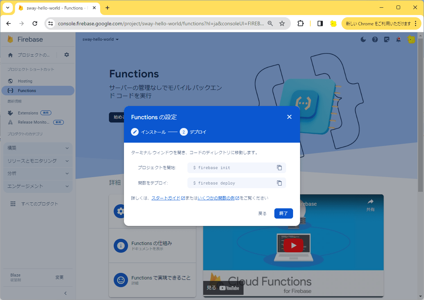The width and height of the screenshot is (424, 300).
Task: Open the スタートガイド link
Action: [x=168, y=198]
